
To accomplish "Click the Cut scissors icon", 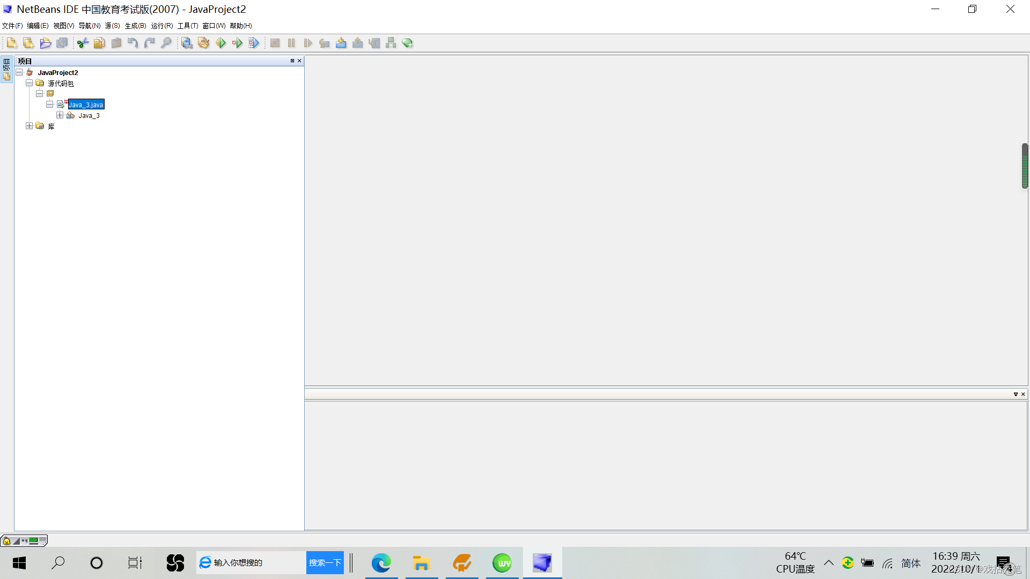I will pos(82,43).
